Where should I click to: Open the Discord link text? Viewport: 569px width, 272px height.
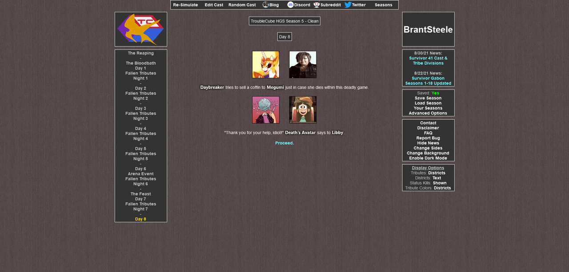pos(302,5)
